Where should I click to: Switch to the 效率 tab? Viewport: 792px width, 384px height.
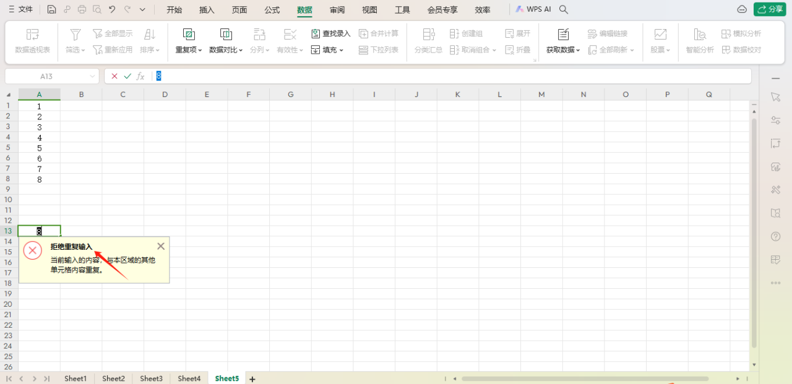[x=483, y=10]
